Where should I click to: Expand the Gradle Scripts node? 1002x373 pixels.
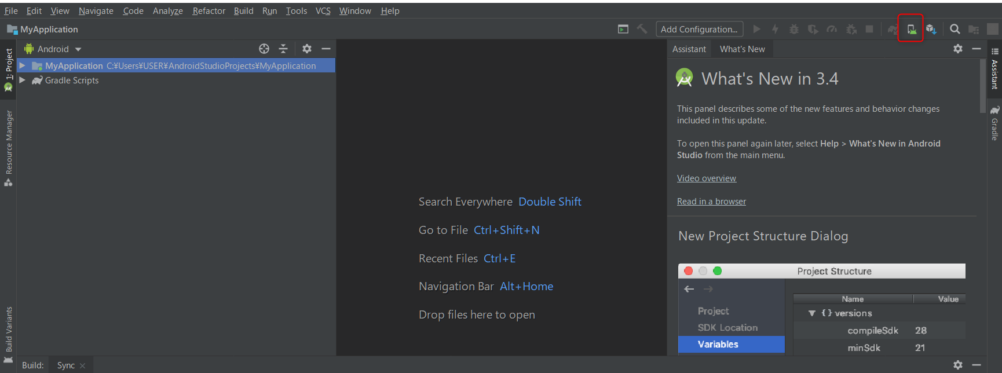[22, 81]
